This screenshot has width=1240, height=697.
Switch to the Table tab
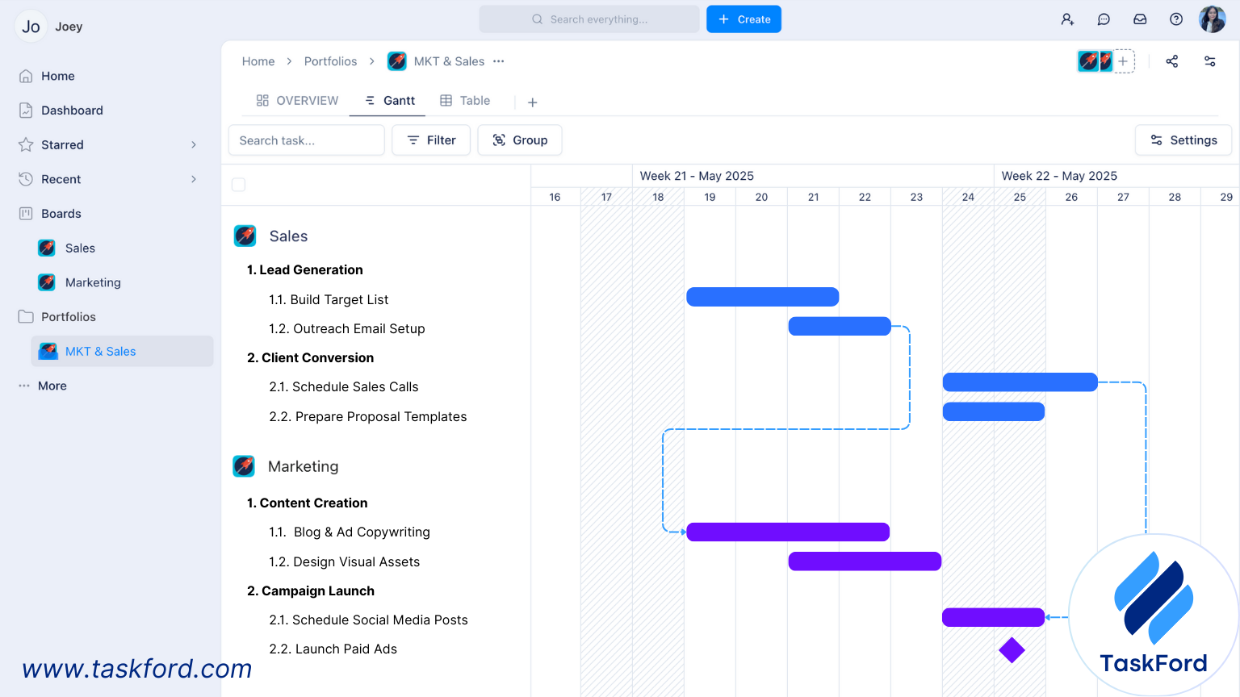[465, 100]
